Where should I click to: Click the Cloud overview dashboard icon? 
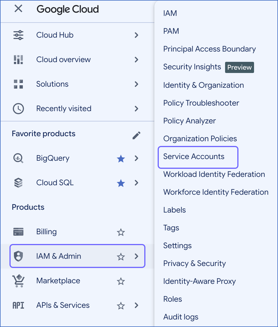click(18, 60)
